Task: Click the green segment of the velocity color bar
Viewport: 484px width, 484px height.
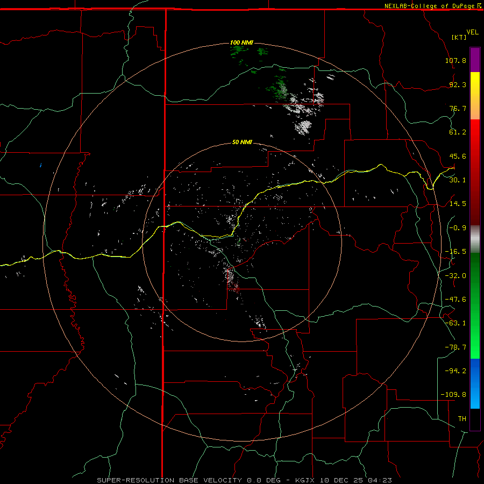Action: point(475,305)
